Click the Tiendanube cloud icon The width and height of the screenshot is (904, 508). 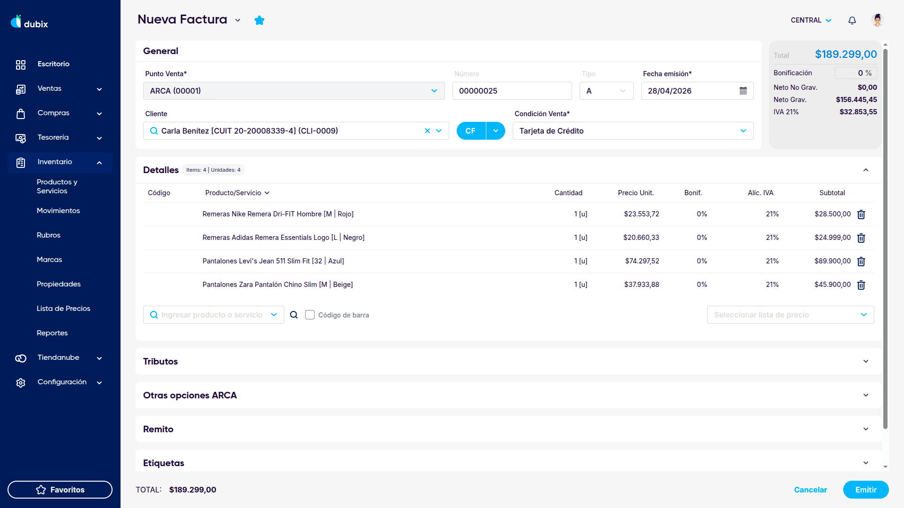tap(21, 358)
